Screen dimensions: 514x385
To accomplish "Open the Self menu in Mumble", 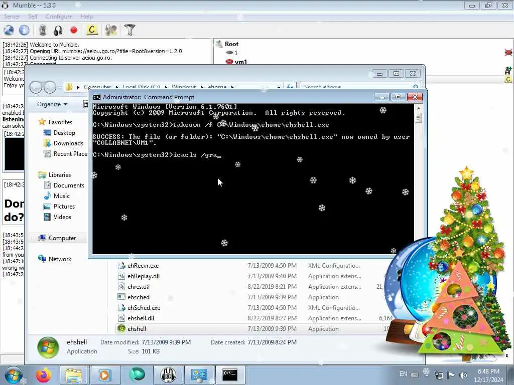I will point(33,17).
